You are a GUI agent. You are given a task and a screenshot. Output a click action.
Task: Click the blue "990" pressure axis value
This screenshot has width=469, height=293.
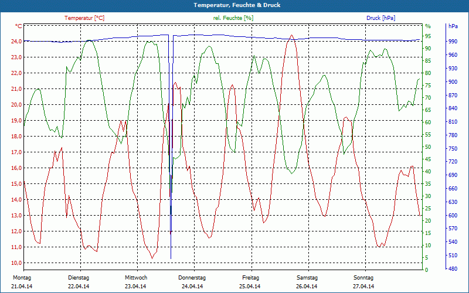click(453, 41)
